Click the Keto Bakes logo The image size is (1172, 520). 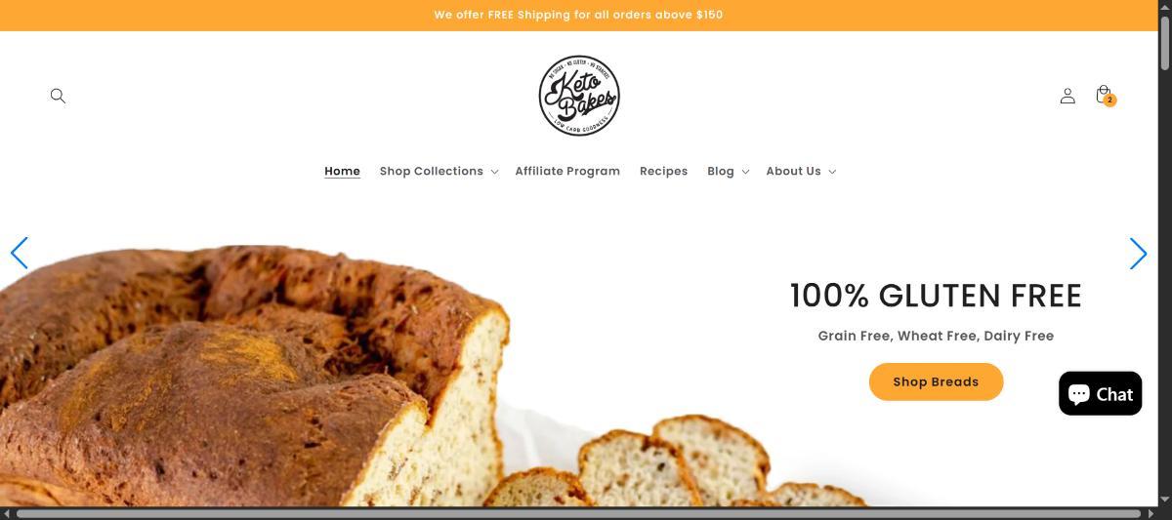[579, 96]
